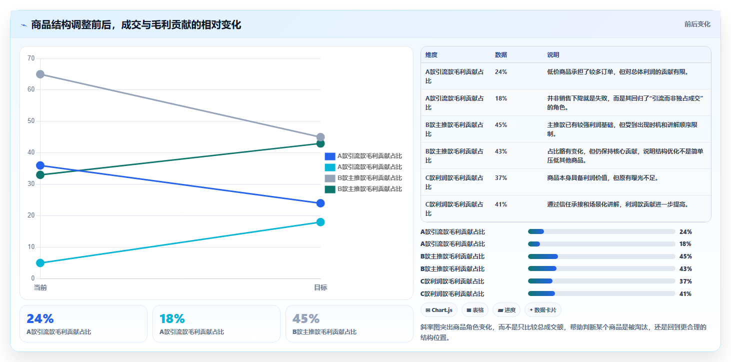Click the progress bar labeled 41%
Viewport: 731px width, 362px height.
click(x=601, y=294)
